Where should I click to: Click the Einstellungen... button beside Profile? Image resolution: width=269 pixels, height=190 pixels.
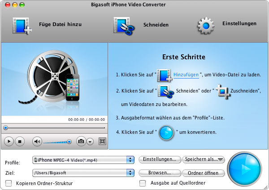160,159
